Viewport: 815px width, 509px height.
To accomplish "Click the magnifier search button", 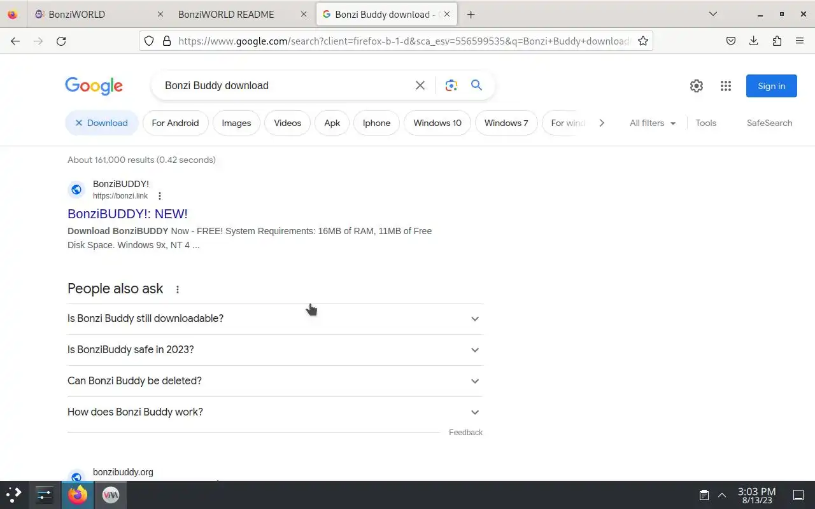I will click(476, 85).
